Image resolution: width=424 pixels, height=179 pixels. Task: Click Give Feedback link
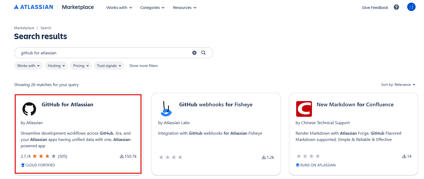pyautogui.click(x=375, y=8)
